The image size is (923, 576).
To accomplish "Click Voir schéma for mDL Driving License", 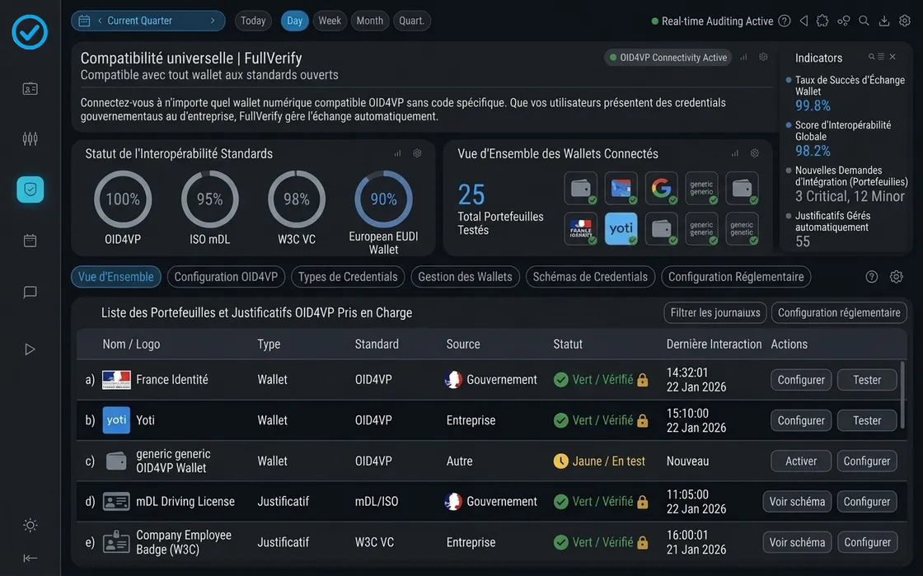I will click(x=797, y=501).
